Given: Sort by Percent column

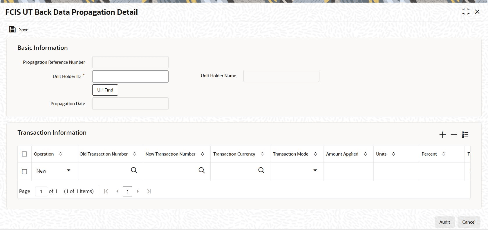Looking at the screenshot, I should click(x=444, y=154).
